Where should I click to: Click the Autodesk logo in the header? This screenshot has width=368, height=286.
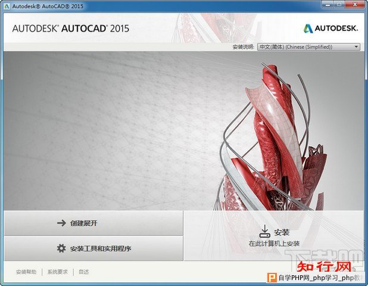pos(331,29)
